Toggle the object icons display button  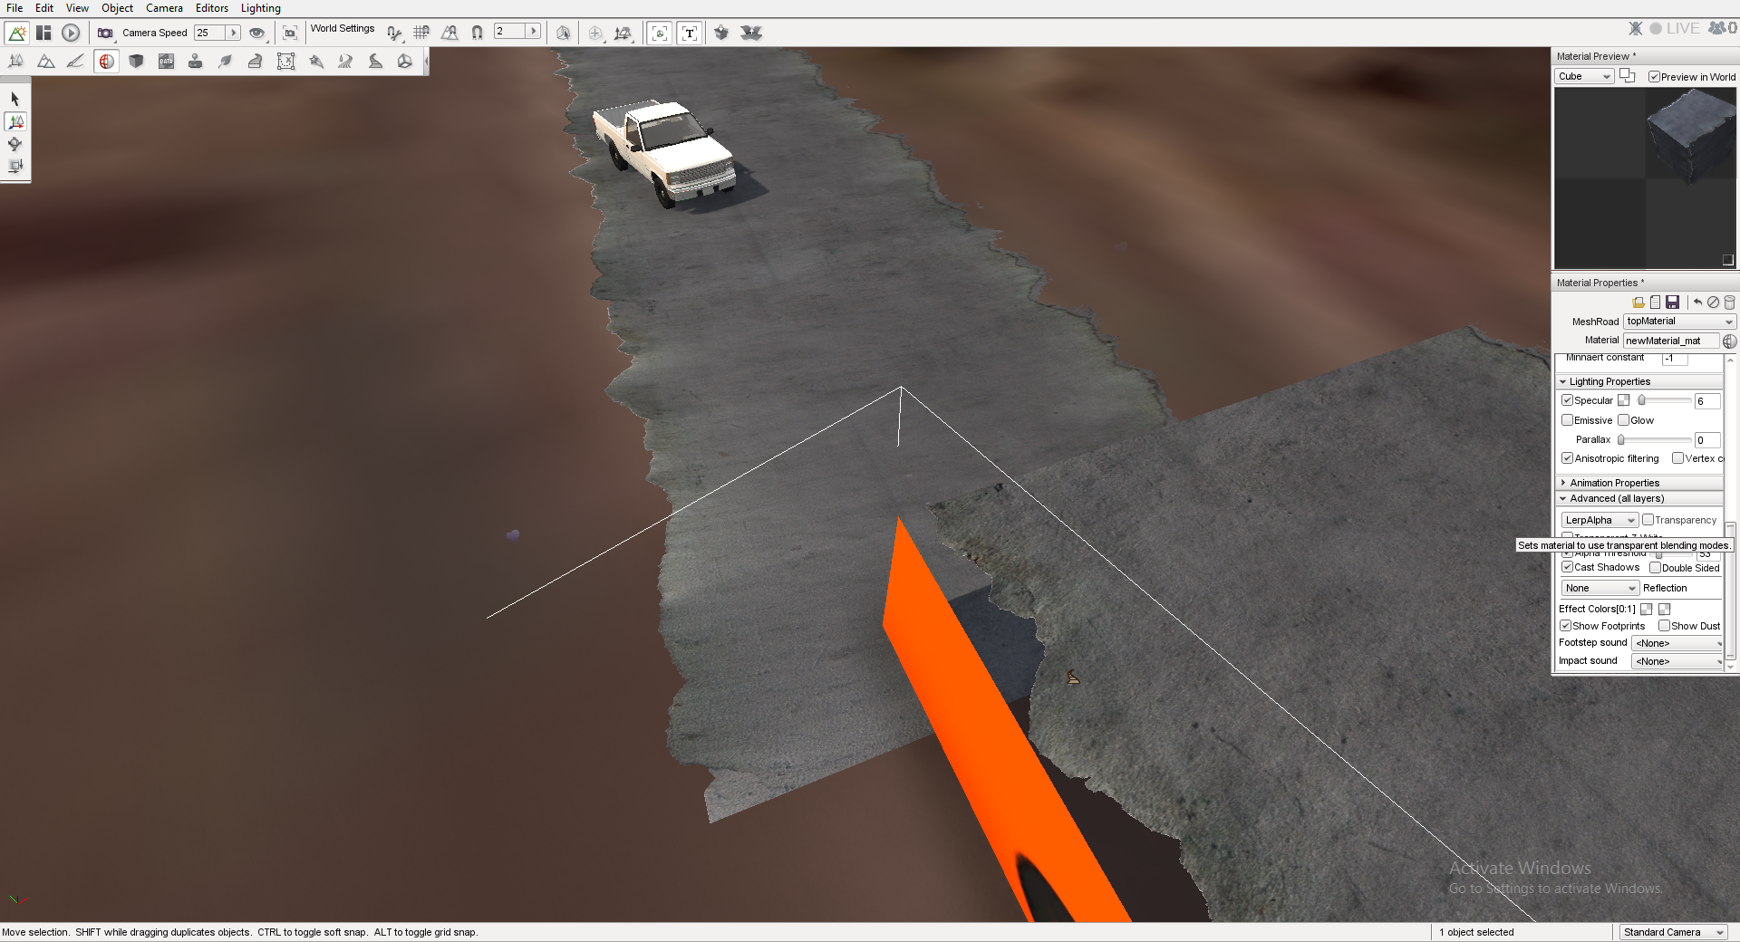(660, 33)
